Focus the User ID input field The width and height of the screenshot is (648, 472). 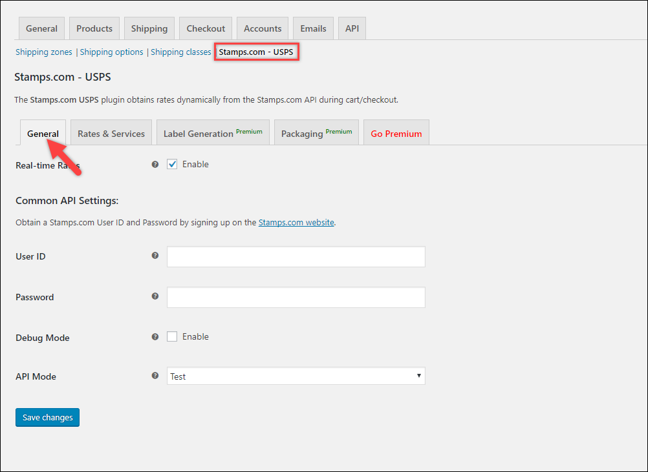pyautogui.click(x=296, y=256)
